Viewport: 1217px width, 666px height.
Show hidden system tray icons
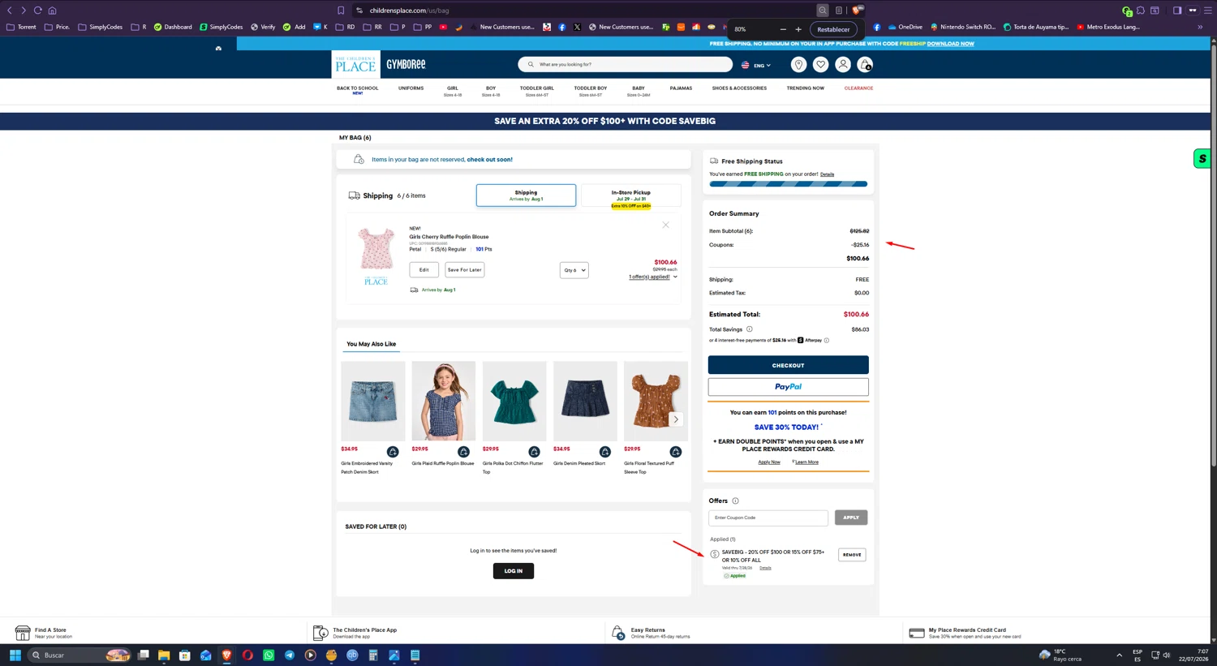click(x=1119, y=655)
